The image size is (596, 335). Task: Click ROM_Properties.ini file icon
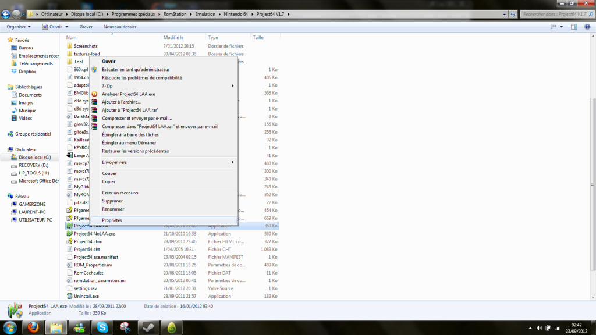click(70, 265)
